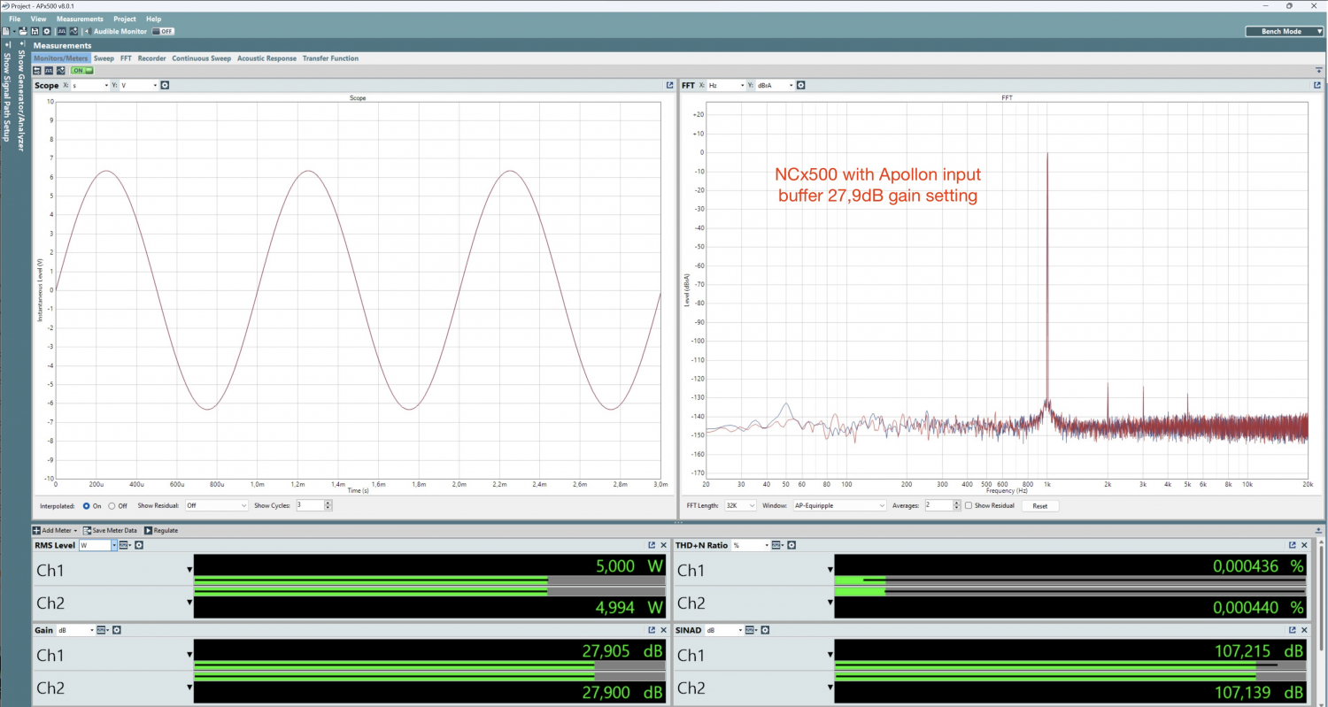
Task: Close the RMS Level meter
Action: pyautogui.click(x=662, y=545)
